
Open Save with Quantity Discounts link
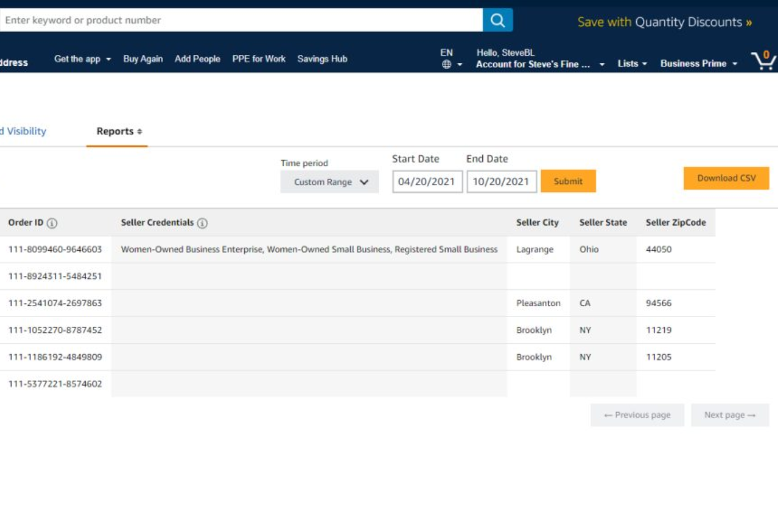[664, 22]
